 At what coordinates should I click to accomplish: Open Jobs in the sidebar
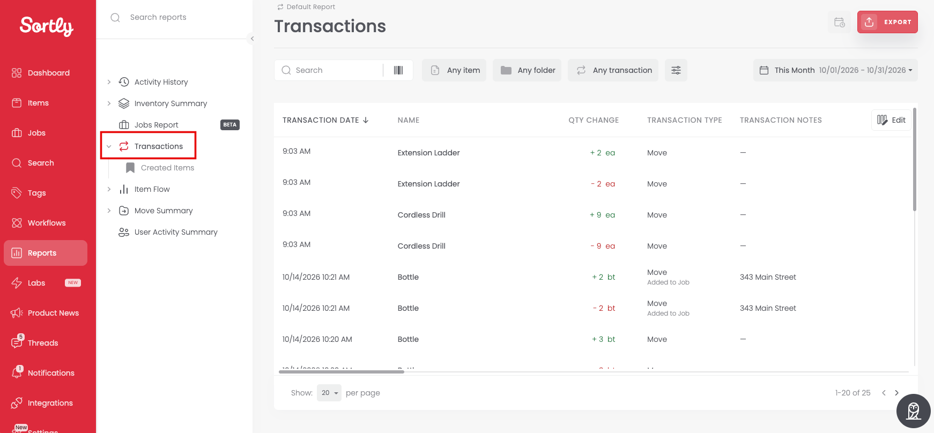pos(46,133)
